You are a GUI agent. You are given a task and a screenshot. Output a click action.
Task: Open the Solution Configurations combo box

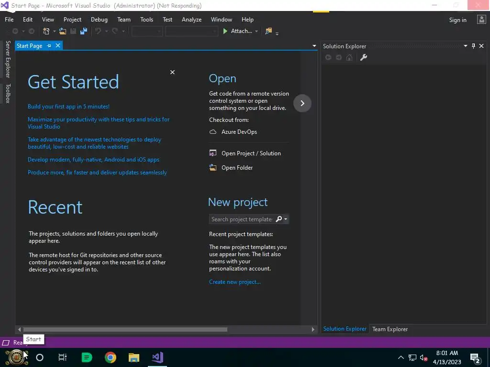pos(147,31)
